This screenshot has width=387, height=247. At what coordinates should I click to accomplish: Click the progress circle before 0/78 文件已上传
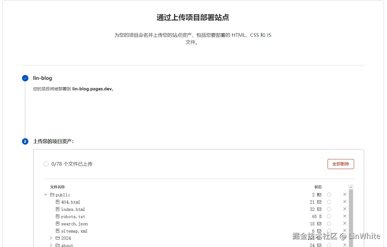click(46, 164)
